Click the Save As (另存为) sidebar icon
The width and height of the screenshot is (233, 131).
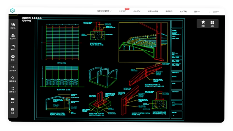[13, 26]
